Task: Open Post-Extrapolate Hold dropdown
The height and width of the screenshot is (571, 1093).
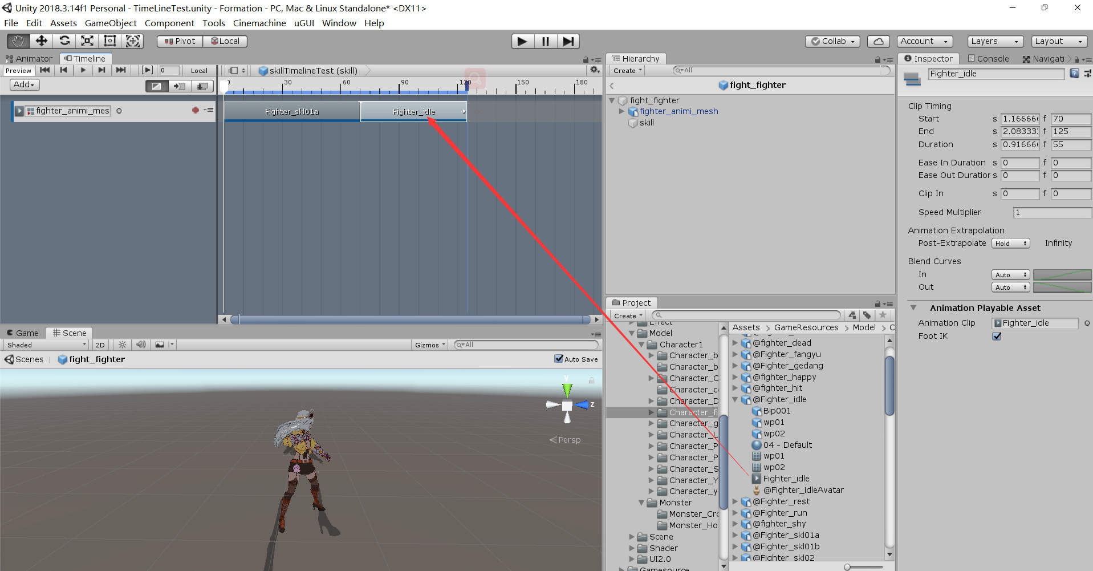Action: pos(1010,243)
